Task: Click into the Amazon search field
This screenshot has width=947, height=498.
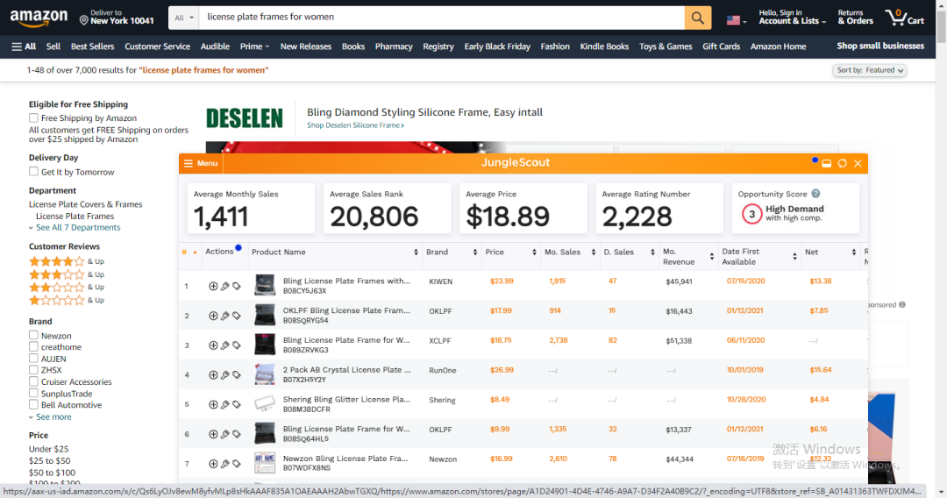Action: click(441, 18)
